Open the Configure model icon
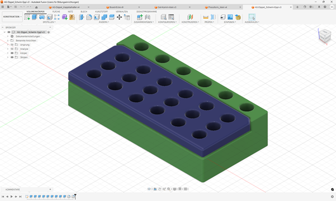The width and height of the screenshot is (336, 201). point(163,17)
